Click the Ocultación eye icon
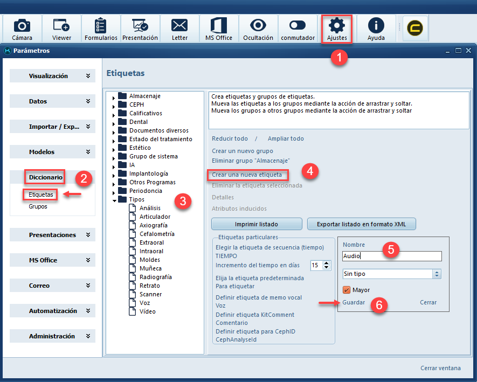The height and width of the screenshot is (382, 477). (258, 28)
